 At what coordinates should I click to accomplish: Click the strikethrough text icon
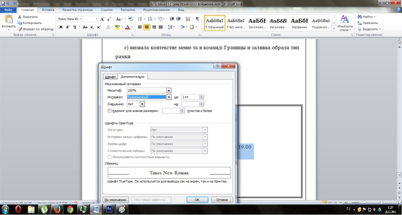click(x=85, y=27)
